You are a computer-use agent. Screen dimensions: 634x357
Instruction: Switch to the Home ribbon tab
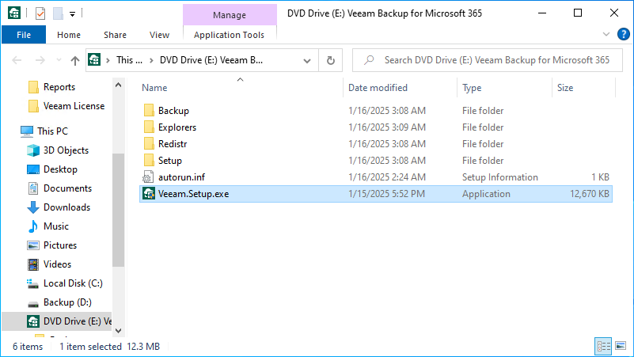pyautogui.click(x=69, y=35)
